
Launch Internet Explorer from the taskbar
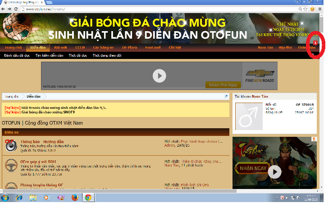(x=19, y=198)
